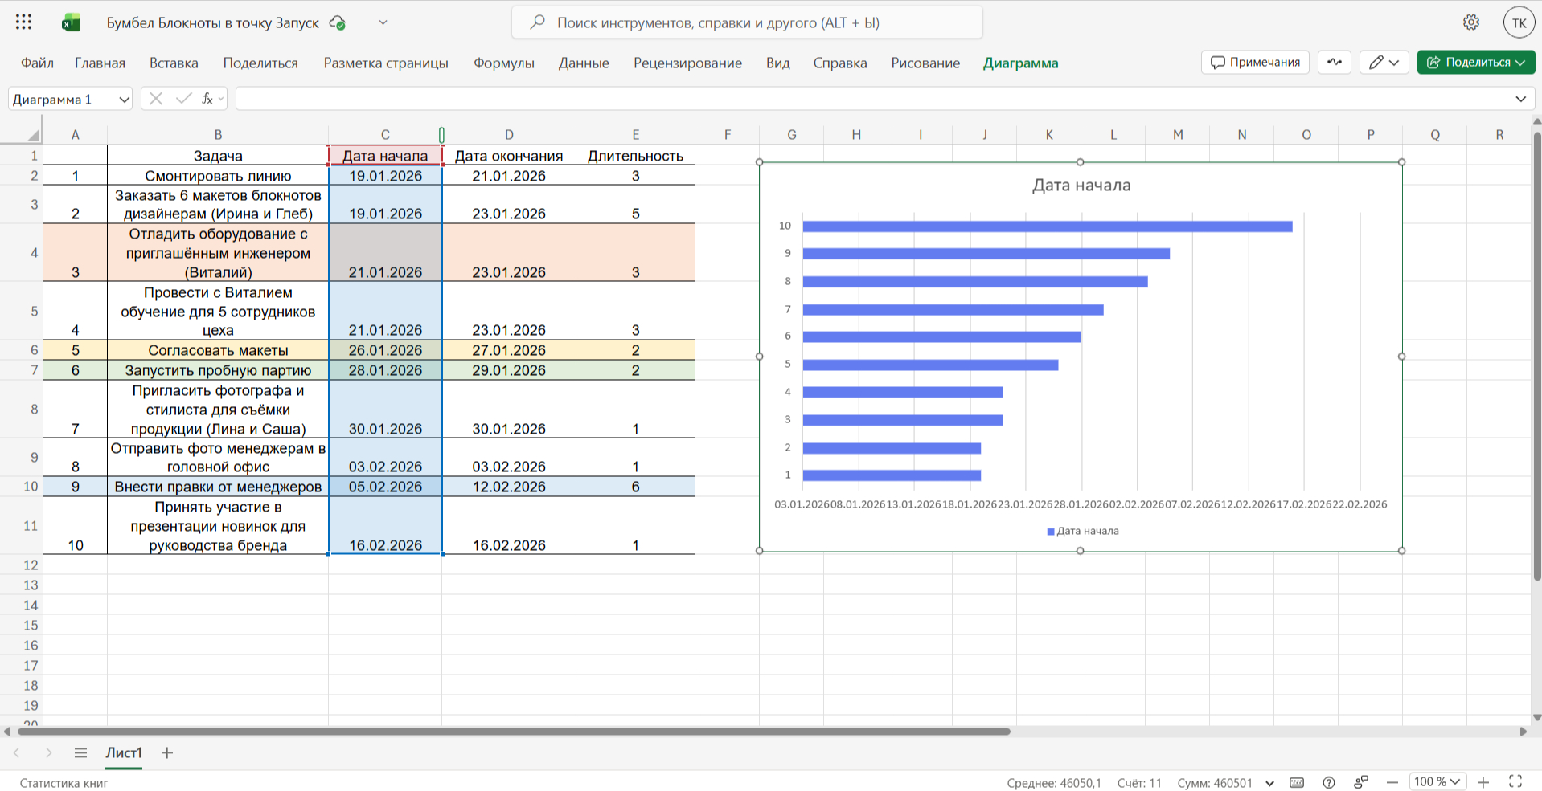
Task: Click the all sheets list icon
Action: pos(80,752)
